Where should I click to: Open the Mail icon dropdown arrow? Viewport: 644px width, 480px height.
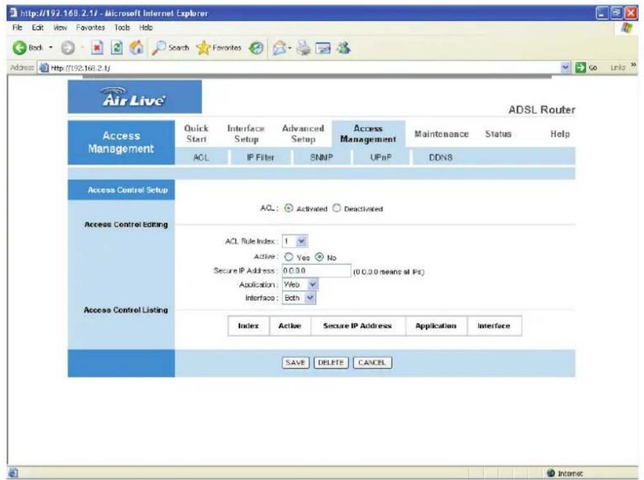(290, 48)
